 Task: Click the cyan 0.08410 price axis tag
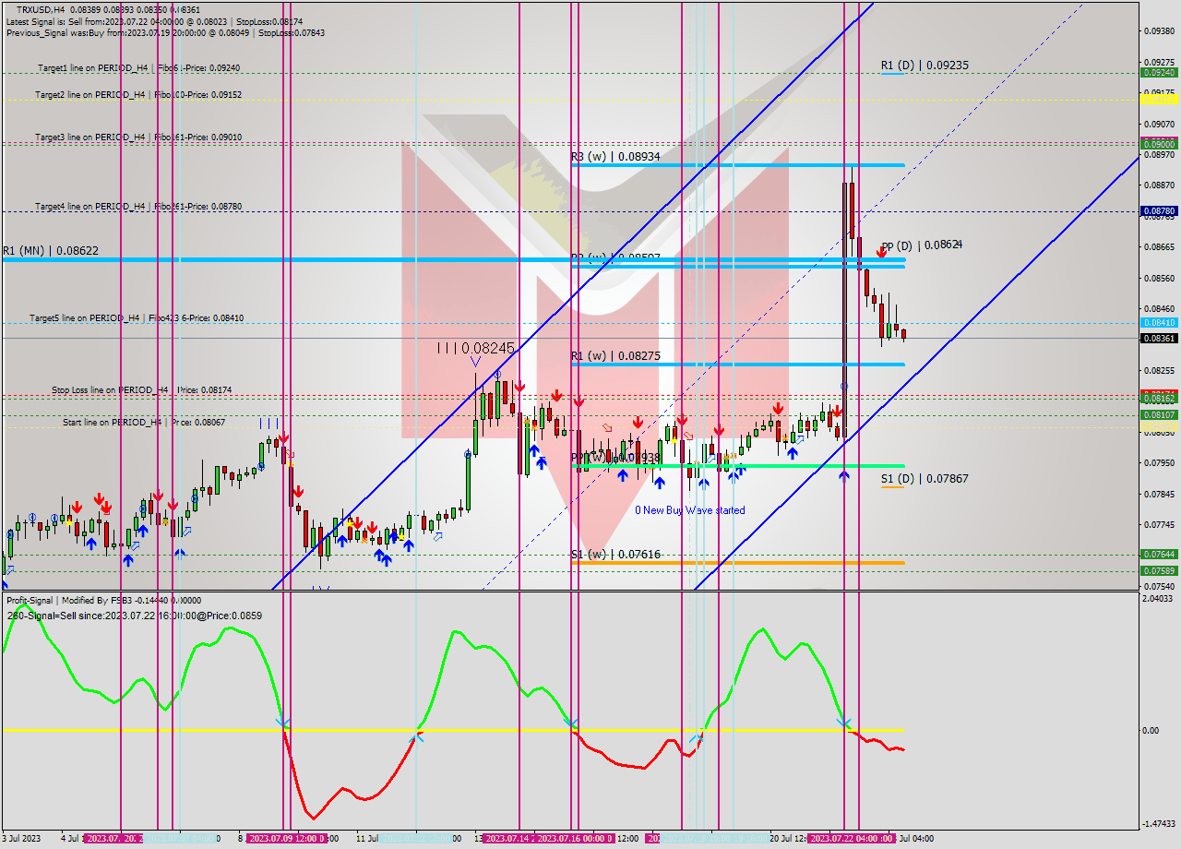(1159, 323)
